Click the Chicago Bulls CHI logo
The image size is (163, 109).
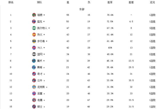(34, 80)
